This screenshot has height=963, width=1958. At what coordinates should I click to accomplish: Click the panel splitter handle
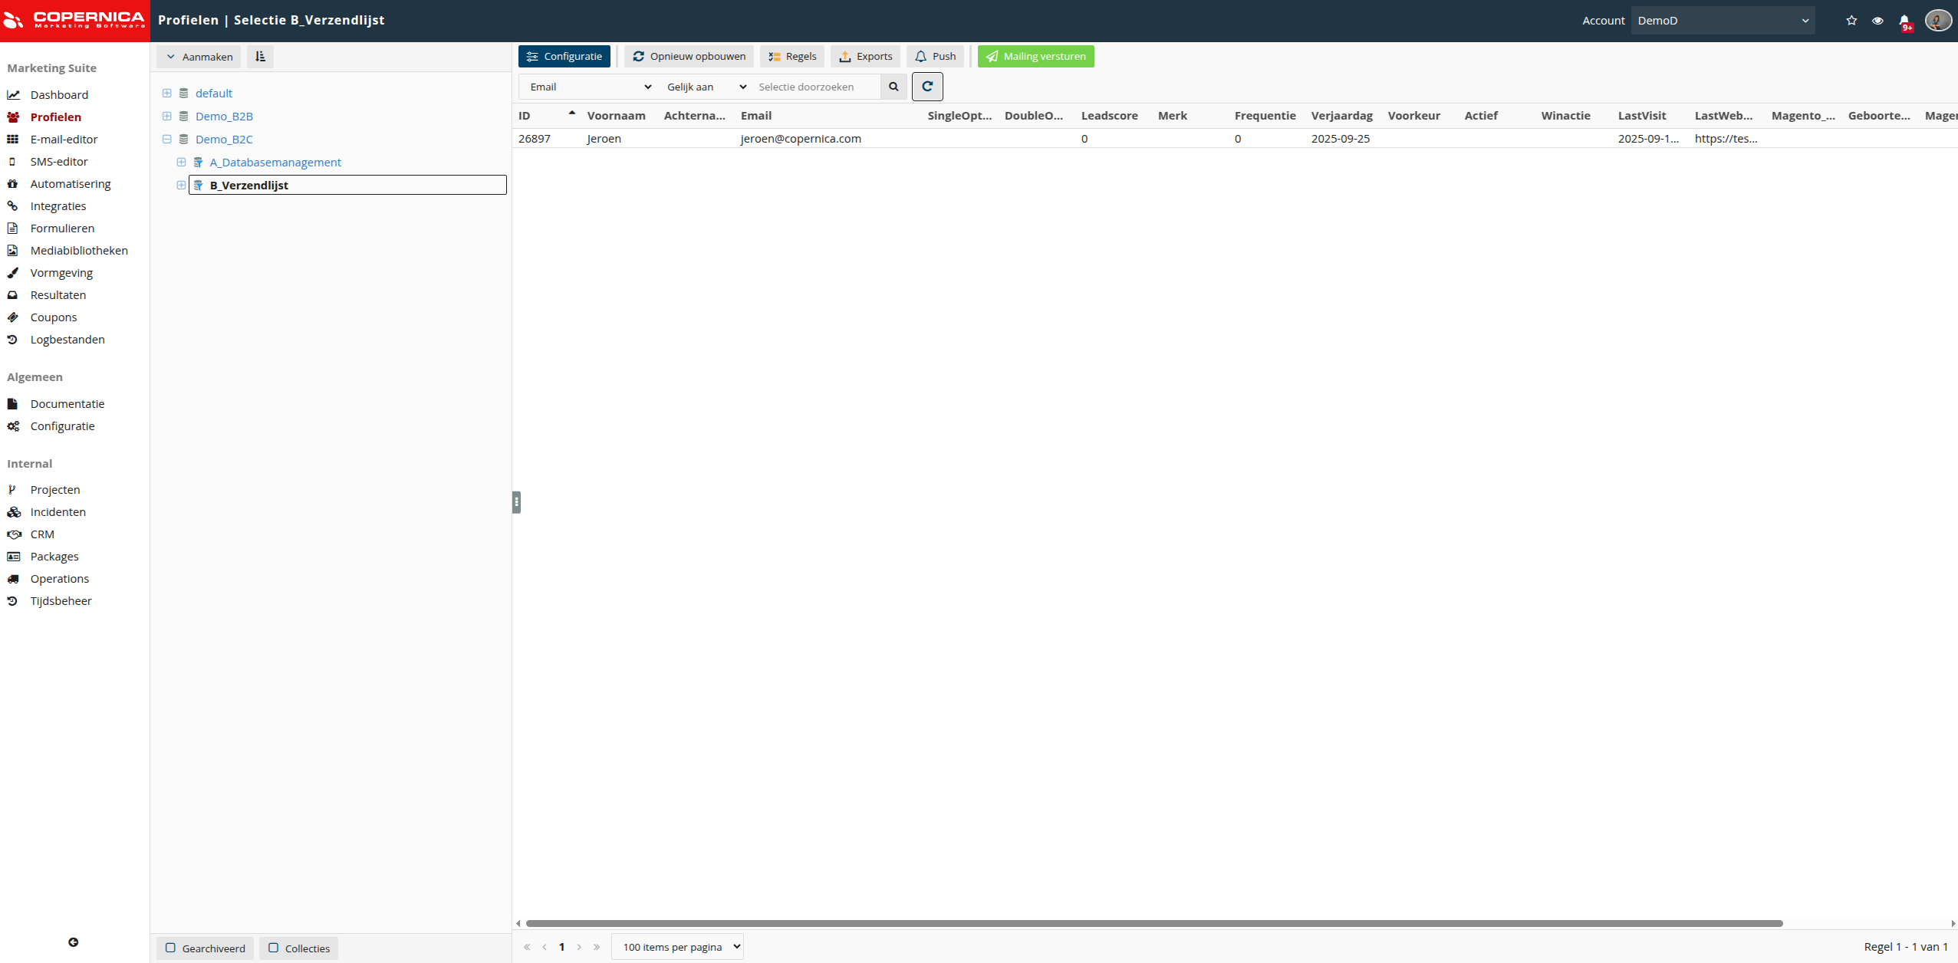tap(516, 502)
